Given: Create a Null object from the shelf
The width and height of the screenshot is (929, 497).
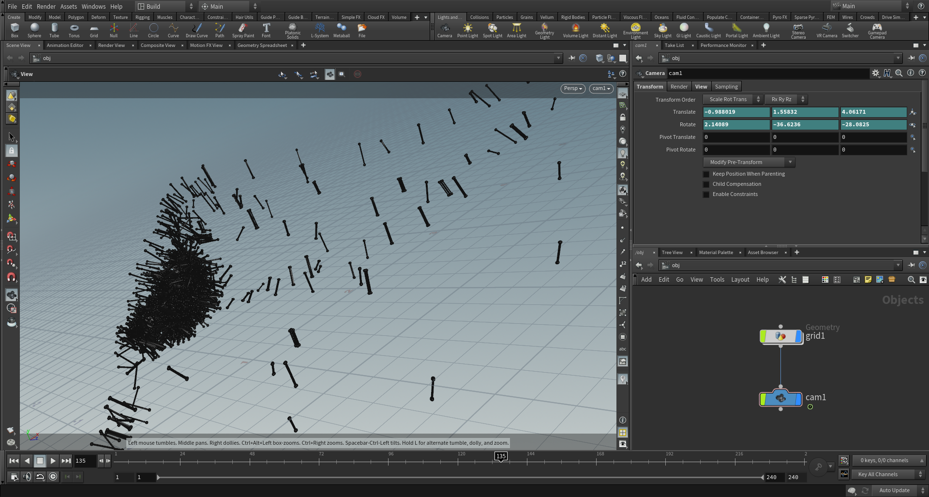Looking at the screenshot, I should coord(114,30).
